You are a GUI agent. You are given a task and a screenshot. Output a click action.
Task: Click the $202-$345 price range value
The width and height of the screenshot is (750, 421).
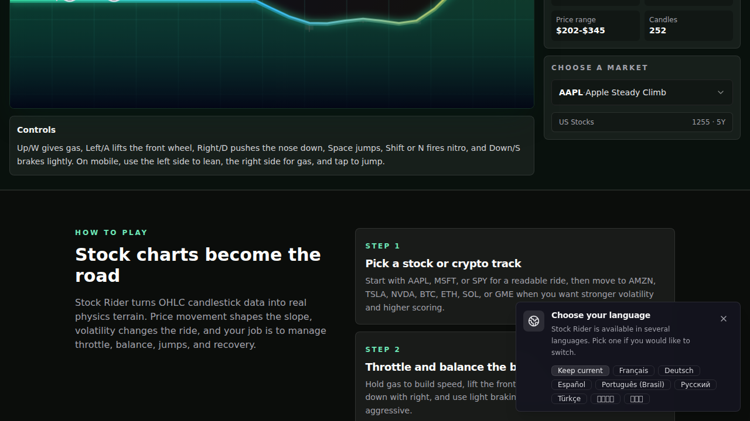coord(581,30)
